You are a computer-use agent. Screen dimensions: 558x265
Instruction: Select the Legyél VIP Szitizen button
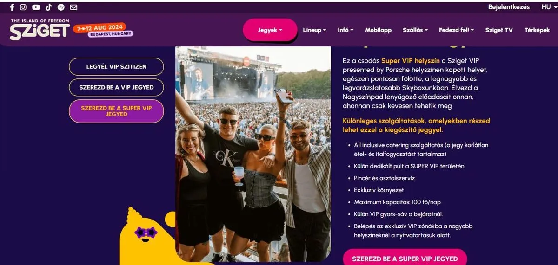click(116, 67)
